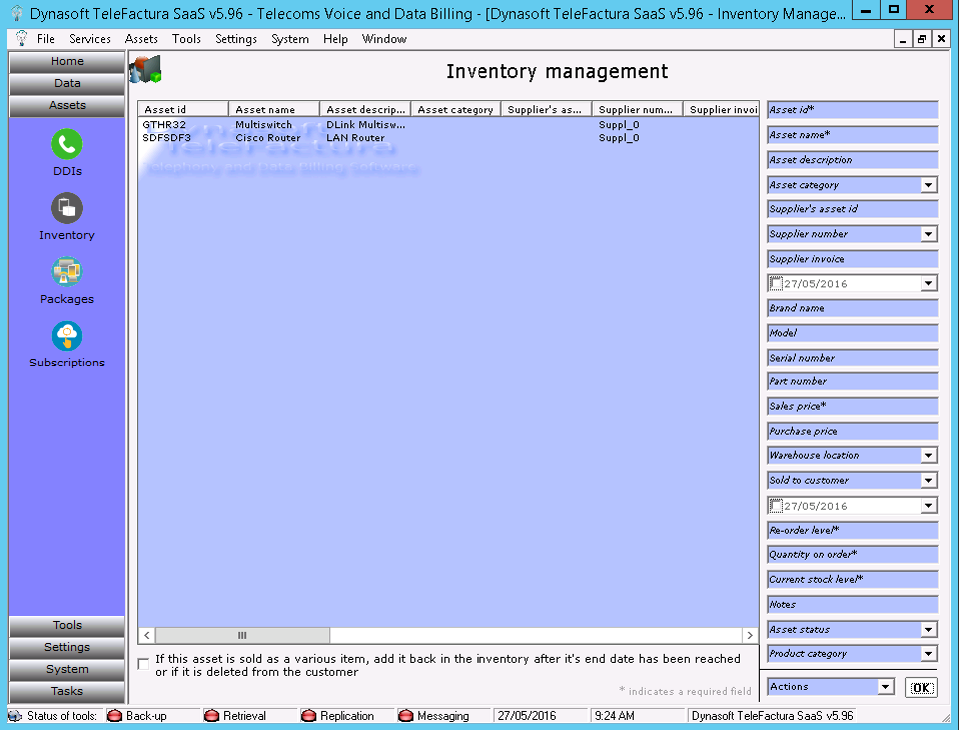Enable add-back-to-inventory checkbox for sold assets

tap(144, 664)
